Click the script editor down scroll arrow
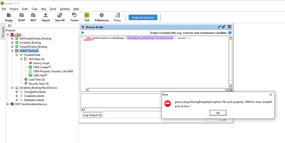Image resolution: width=285 pixels, height=143 pixels. click(231, 86)
